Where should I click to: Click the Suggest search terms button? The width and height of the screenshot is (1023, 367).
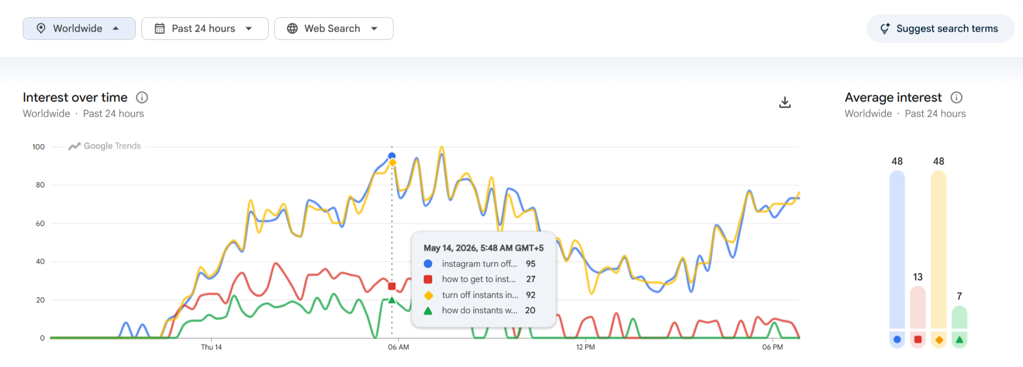[941, 28]
